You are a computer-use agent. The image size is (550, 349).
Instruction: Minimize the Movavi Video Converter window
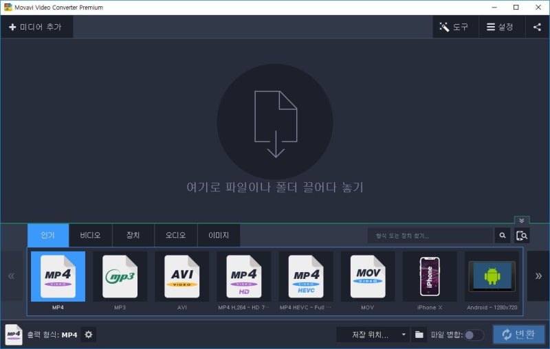(x=494, y=7)
